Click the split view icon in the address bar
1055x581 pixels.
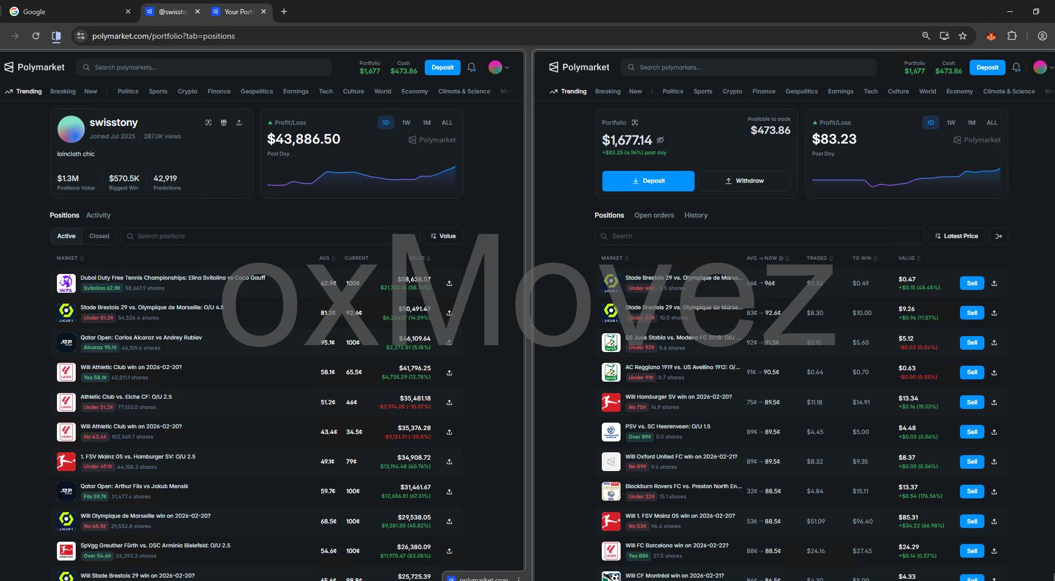tap(56, 36)
